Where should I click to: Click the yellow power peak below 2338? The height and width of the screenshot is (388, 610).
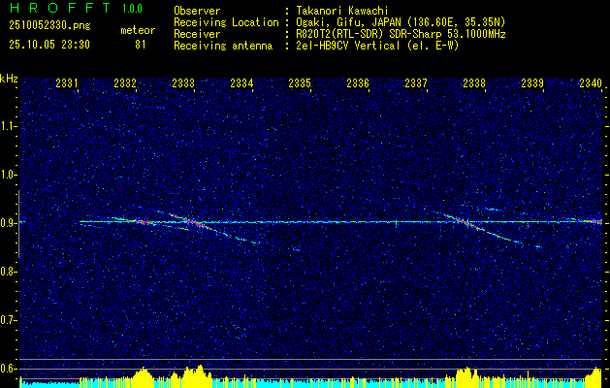click(x=466, y=377)
